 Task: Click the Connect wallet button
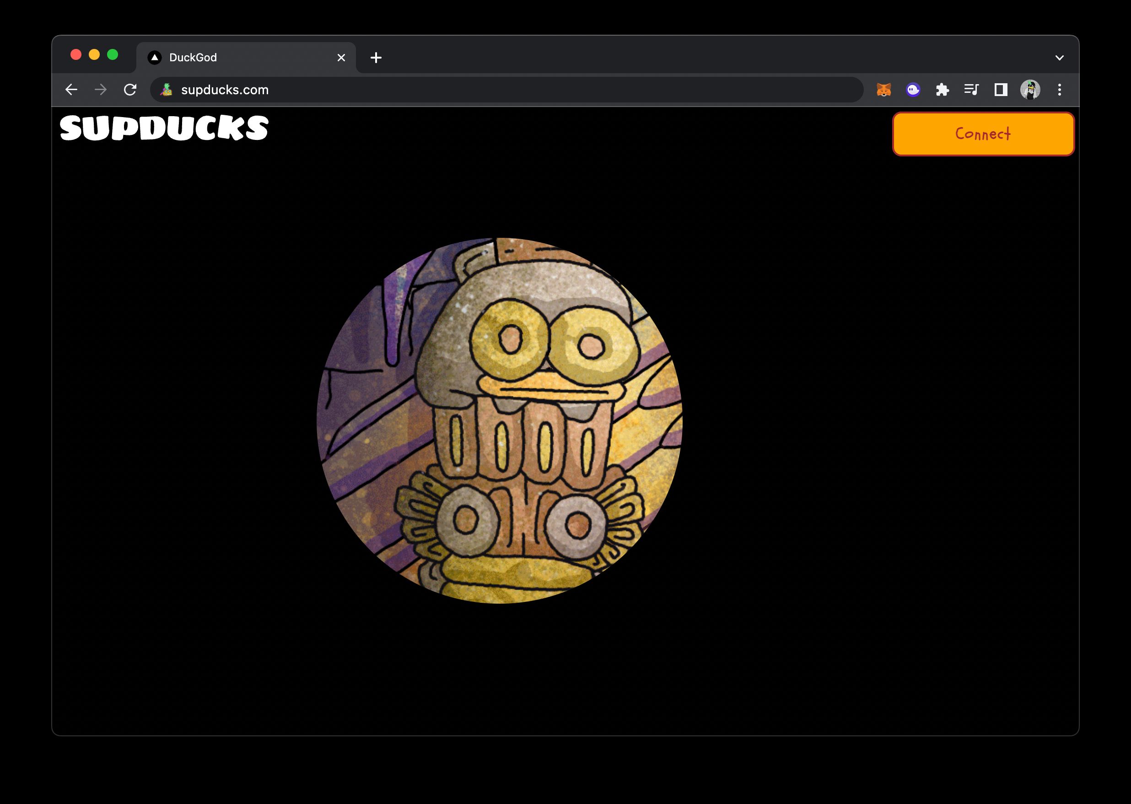point(983,134)
